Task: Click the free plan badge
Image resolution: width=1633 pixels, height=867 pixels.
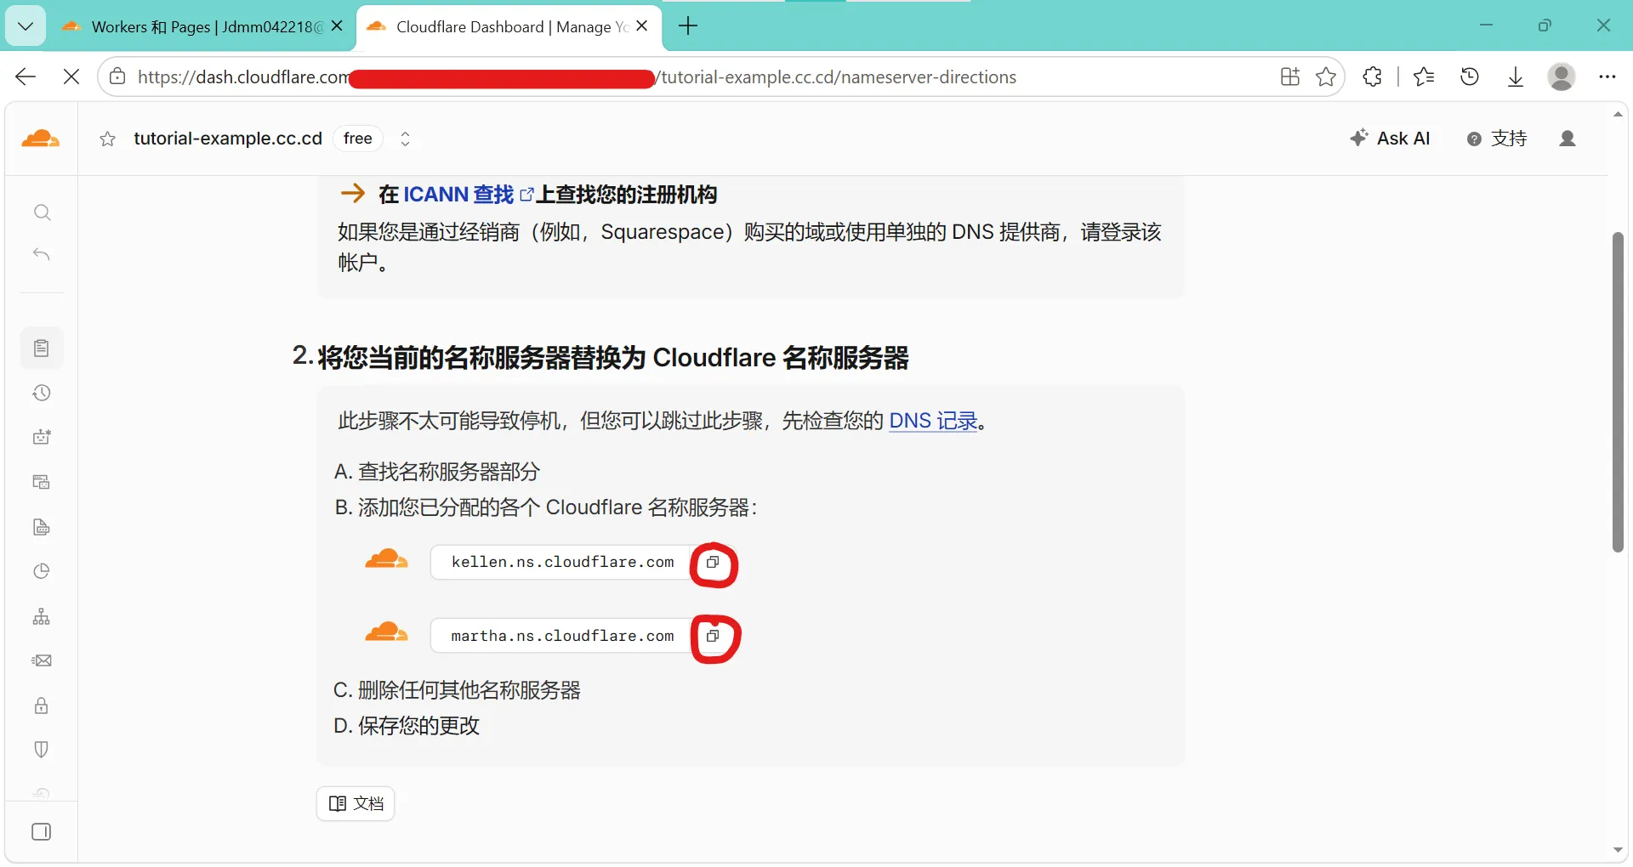Action: 358,139
